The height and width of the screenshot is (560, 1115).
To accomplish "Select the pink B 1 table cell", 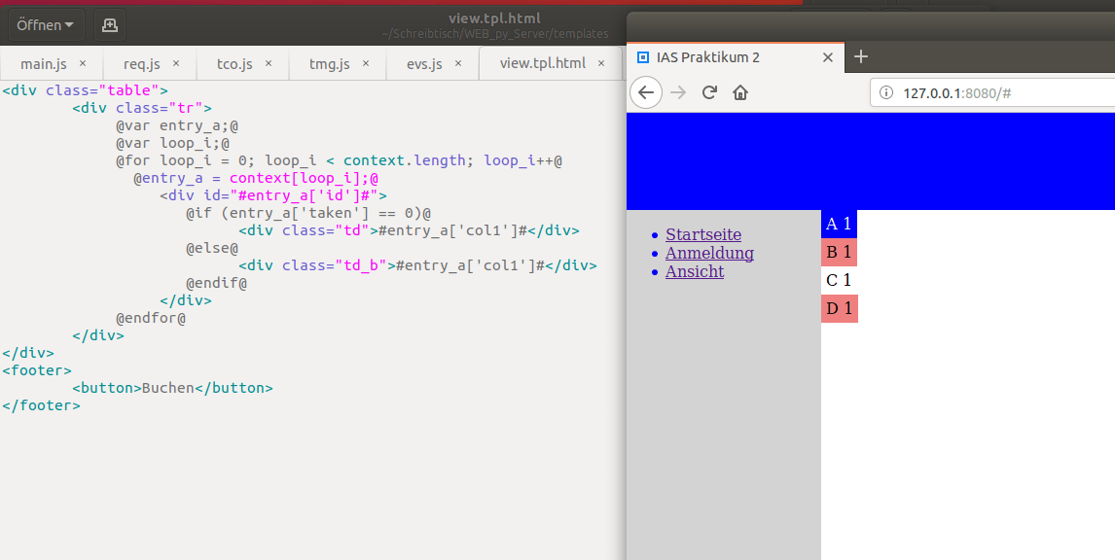I will (839, 252).
